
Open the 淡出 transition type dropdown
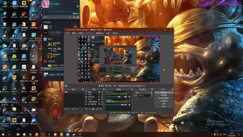(142, 93)
